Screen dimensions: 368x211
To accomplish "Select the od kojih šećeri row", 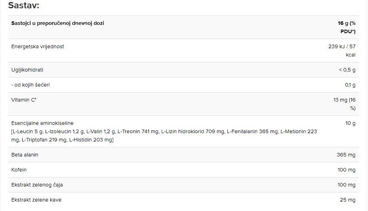I will [x=183, y=85].
